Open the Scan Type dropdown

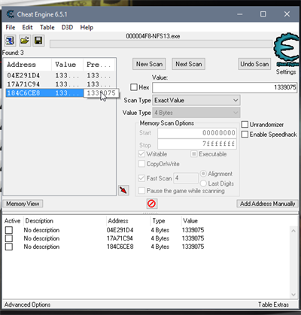point(196,100)
